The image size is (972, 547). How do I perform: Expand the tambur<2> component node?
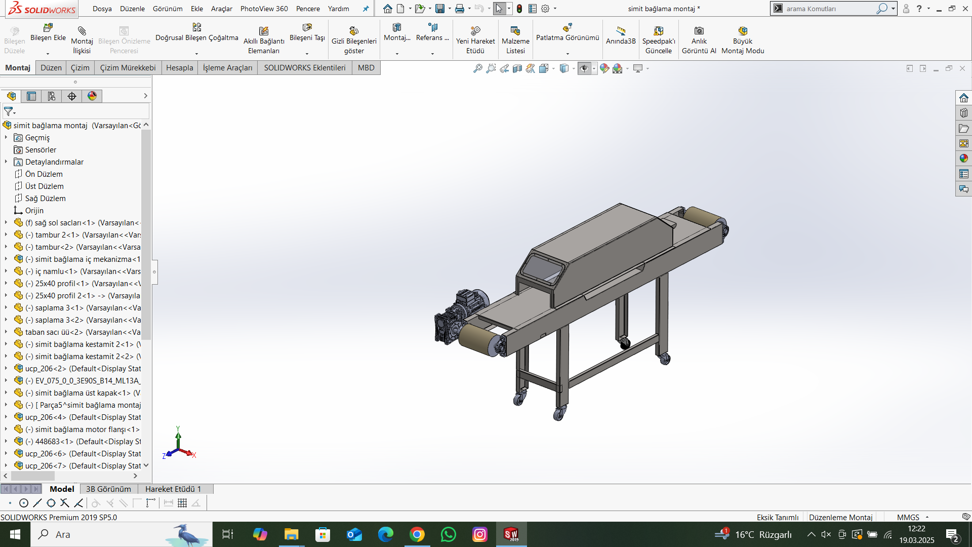point(6,247)
